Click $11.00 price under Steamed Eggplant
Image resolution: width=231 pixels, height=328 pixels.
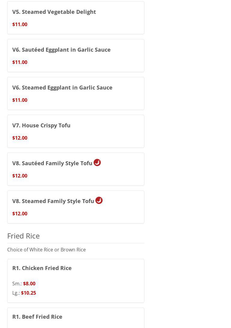pos(20,100)
